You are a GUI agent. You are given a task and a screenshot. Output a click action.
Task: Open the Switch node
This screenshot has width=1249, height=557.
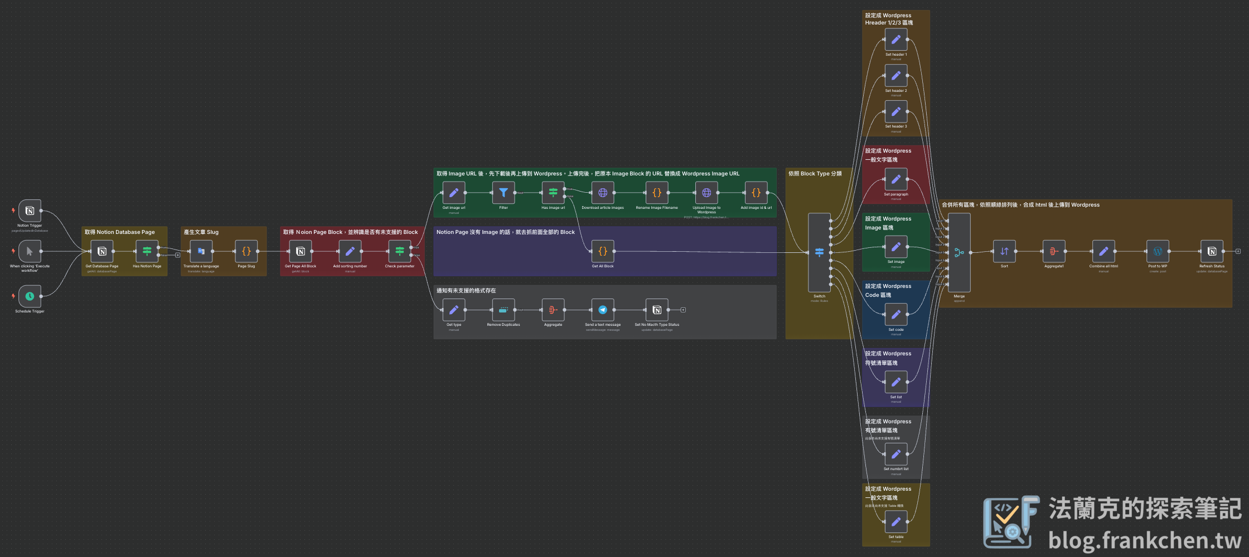coord(819,252)
